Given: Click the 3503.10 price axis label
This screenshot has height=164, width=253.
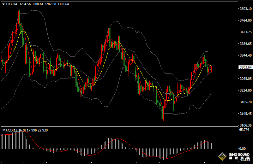Looking at the screenshot, I should [x=245, y=8].
